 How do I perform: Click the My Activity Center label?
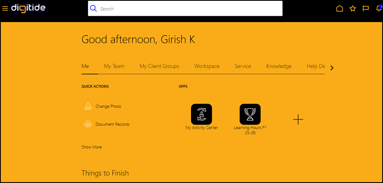pyautogui.click(x=202, y=127)
